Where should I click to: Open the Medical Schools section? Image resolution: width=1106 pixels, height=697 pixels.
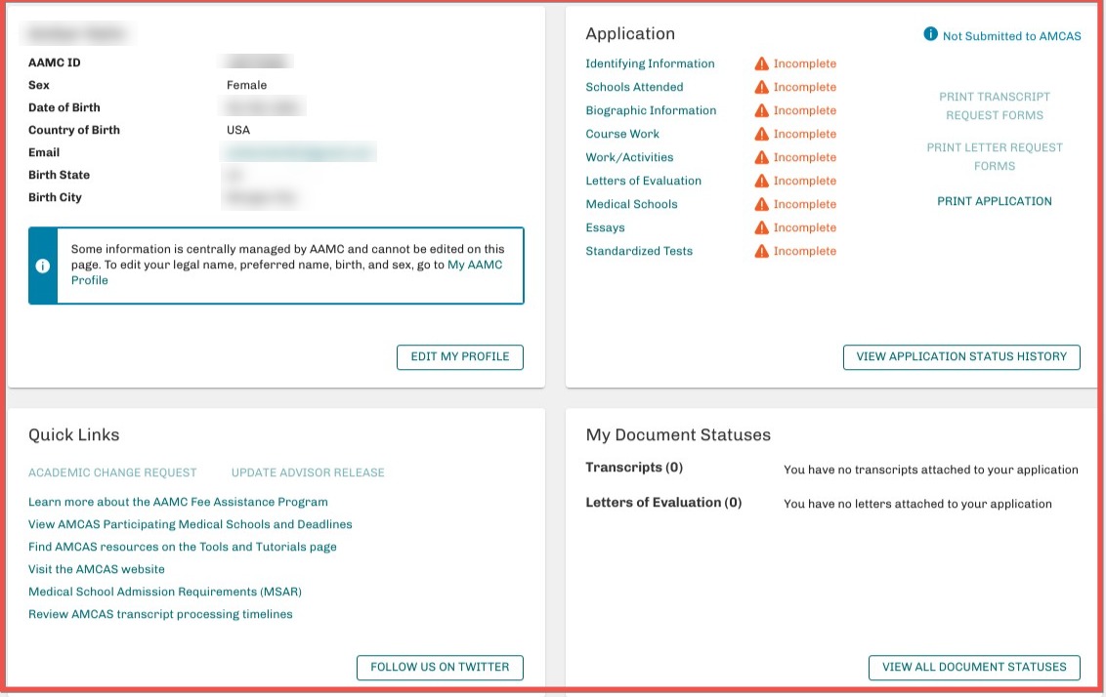point(631,204)
